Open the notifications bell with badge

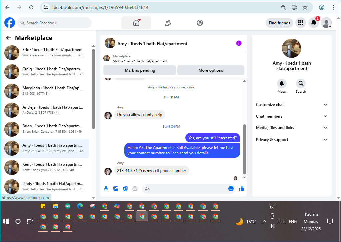pos(314,23)
